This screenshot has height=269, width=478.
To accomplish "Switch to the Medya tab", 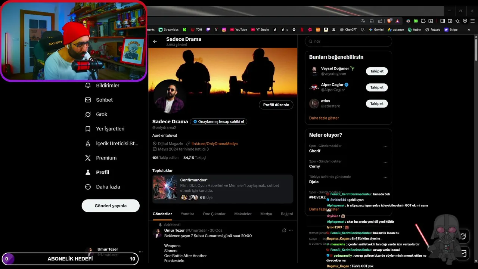I will [x=266, y=214].
